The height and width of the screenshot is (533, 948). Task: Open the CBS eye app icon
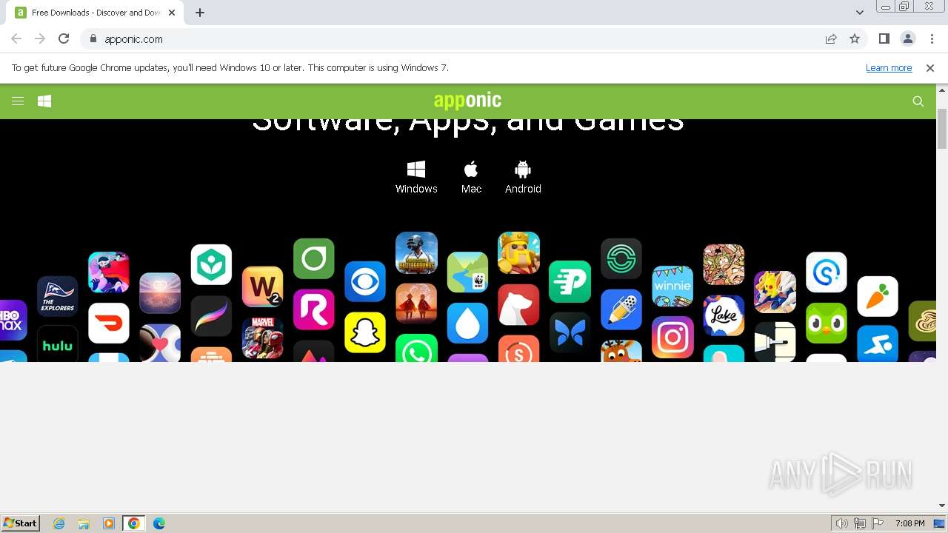pos(365,281)
